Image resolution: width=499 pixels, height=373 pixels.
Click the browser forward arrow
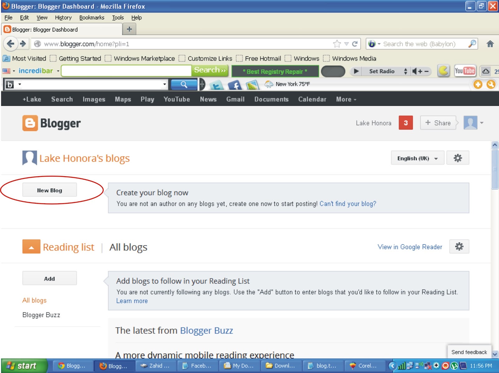coord(23,44)
